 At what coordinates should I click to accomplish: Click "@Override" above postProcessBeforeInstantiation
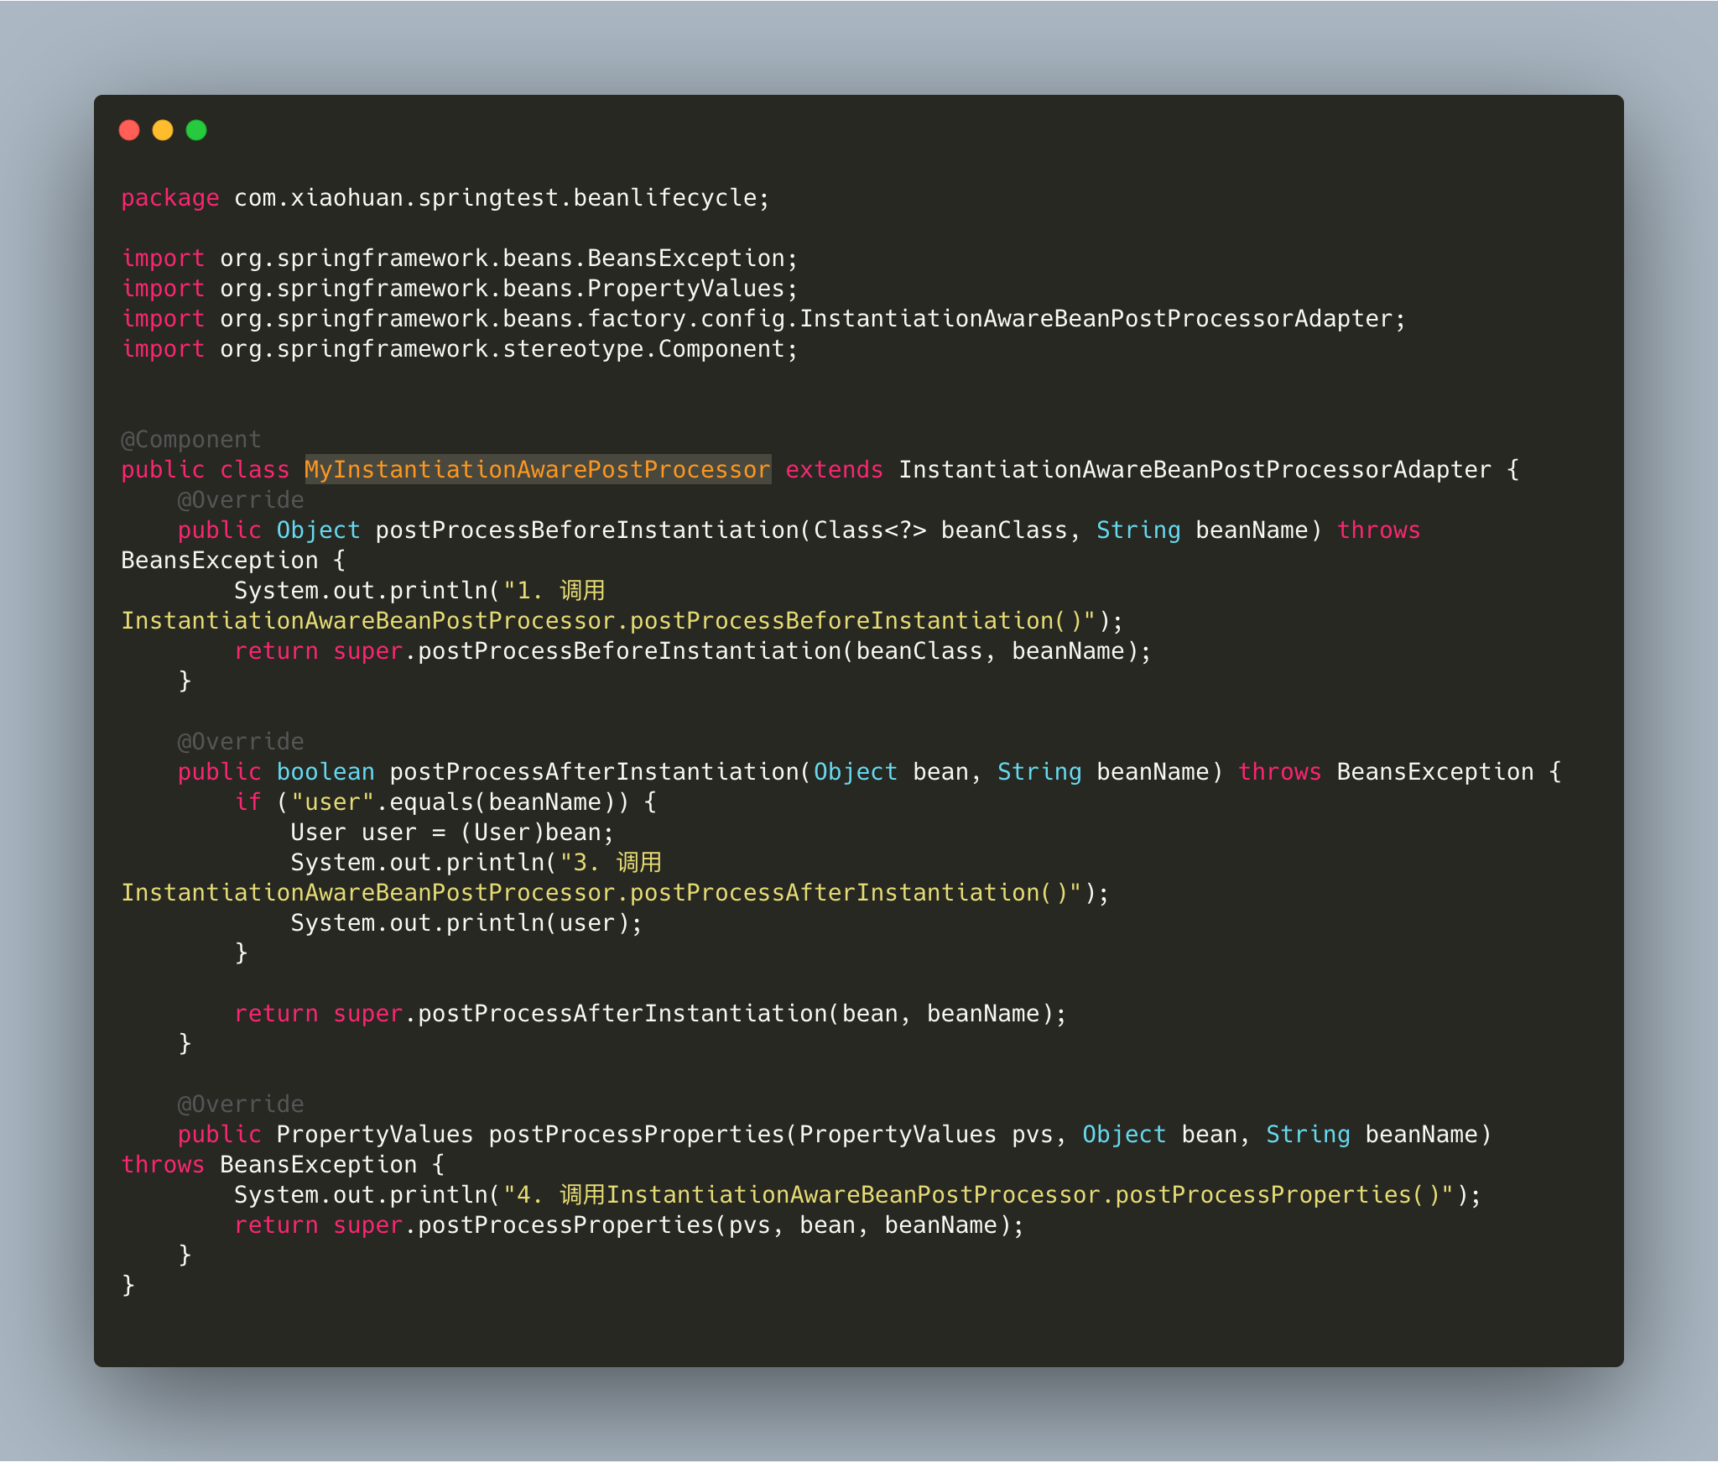point(241,500)
